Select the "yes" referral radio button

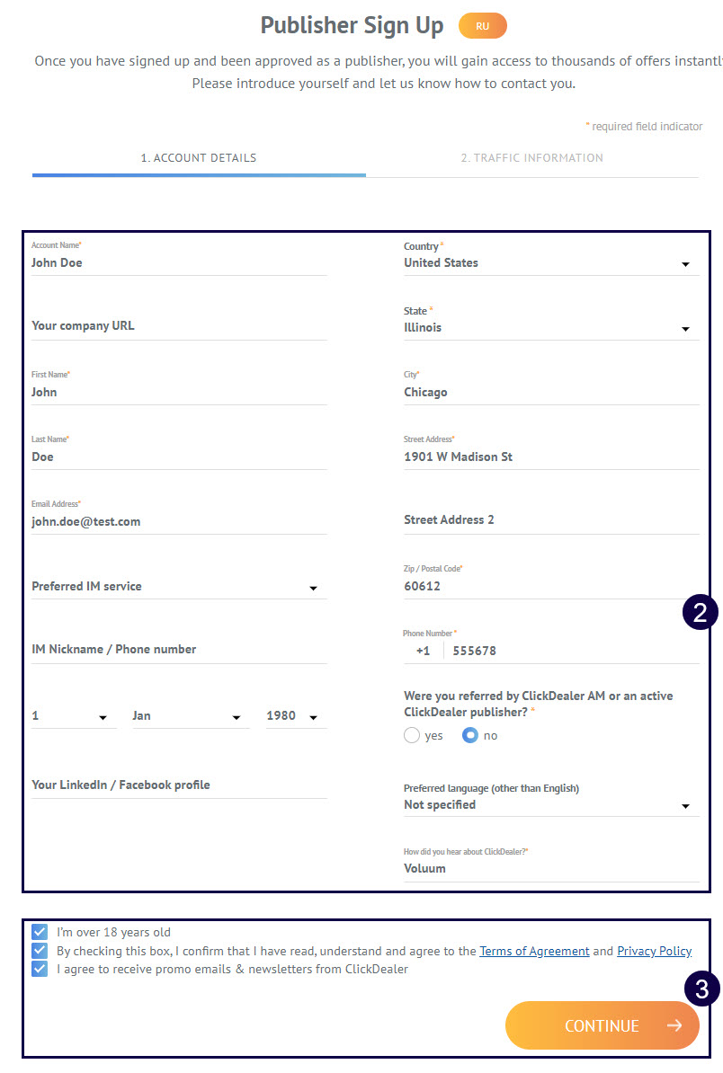[412, 735]
